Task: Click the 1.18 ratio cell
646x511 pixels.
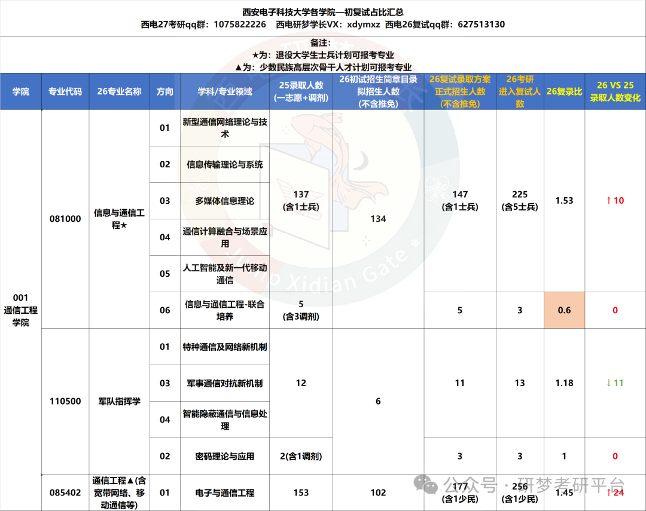Action: coord(564,383)
